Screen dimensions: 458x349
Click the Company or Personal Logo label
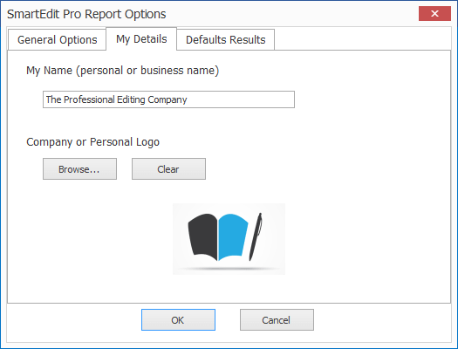click(x=92, y=142)
